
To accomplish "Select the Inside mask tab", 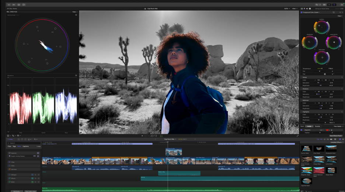I will pos(309,126).
